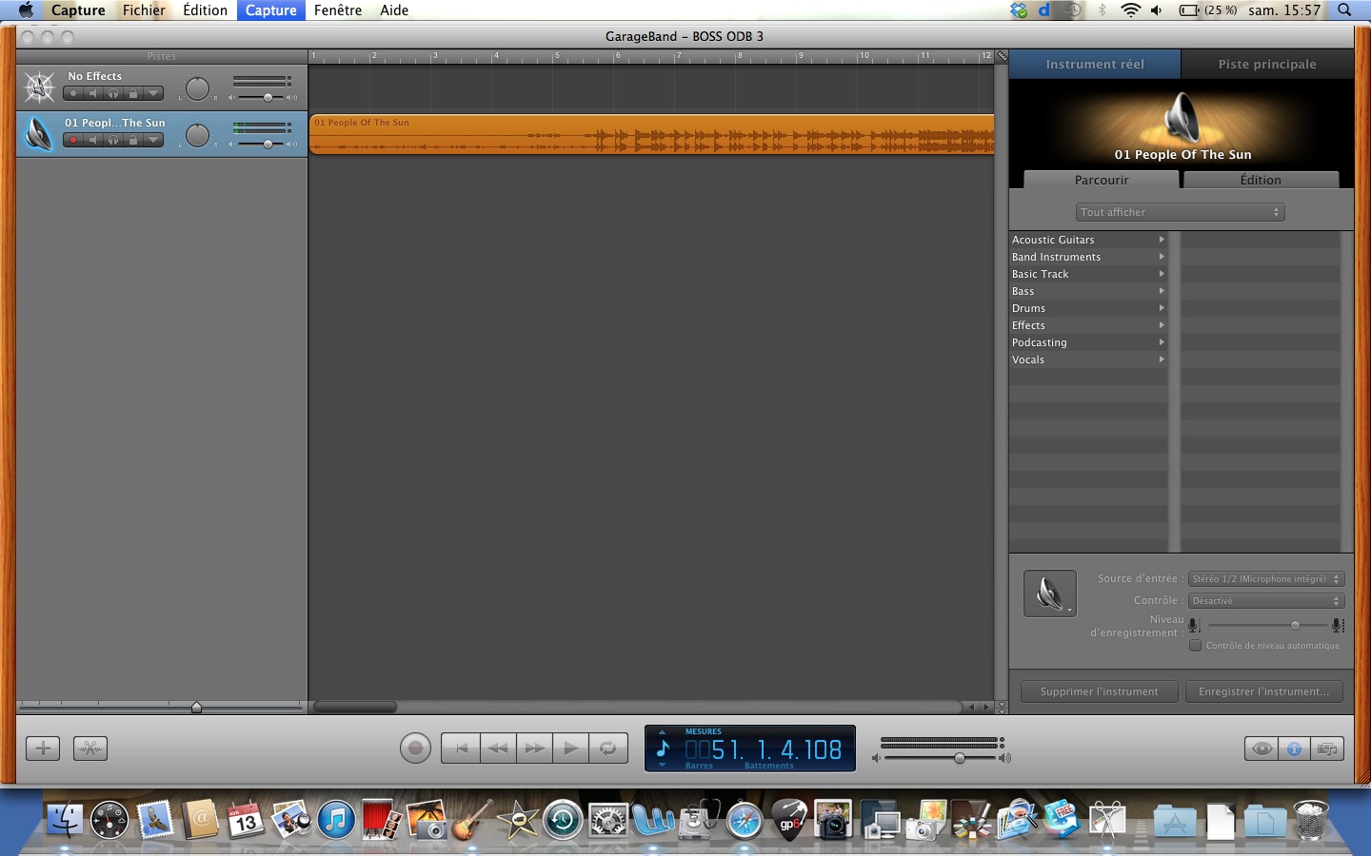Open the Fenêtre menu
Image resolution: width=1371 pixels, height=856 pixels.
338,10
